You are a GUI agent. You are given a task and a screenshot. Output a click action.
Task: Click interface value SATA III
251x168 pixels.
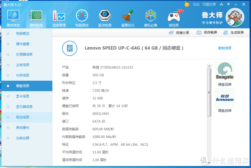coord(99,121)
